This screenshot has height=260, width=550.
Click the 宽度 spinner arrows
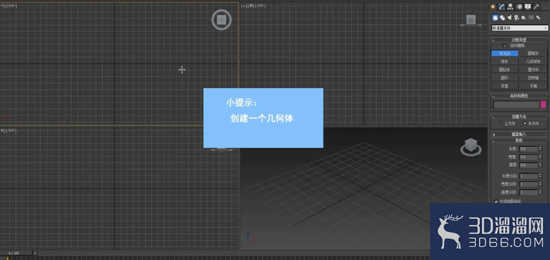click(x=540, y=157)
